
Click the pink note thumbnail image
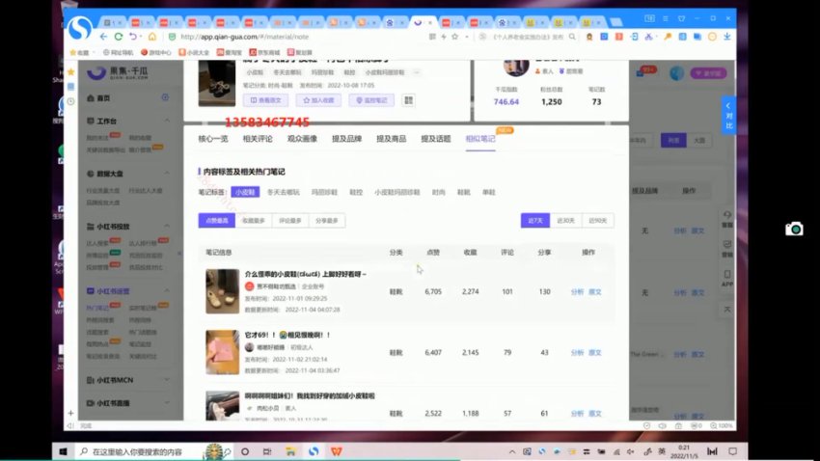pos(222,349)
